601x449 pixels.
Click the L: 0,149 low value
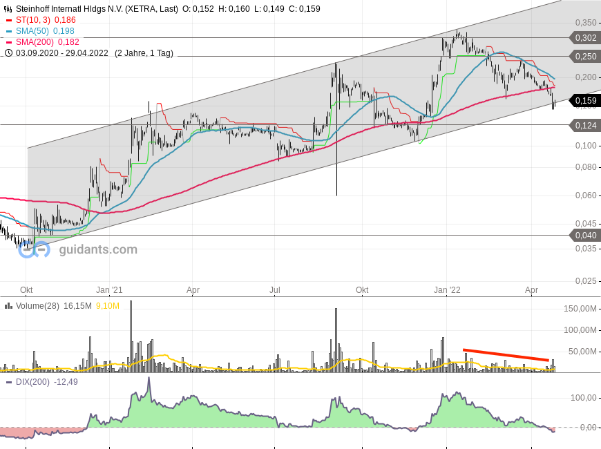pos(269,9)
